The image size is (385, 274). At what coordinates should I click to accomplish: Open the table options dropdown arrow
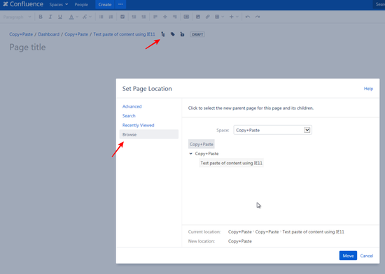(x=223, y=17)
